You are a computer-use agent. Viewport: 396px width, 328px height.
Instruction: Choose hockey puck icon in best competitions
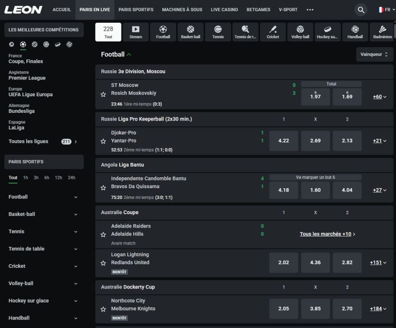pos(58,44)
